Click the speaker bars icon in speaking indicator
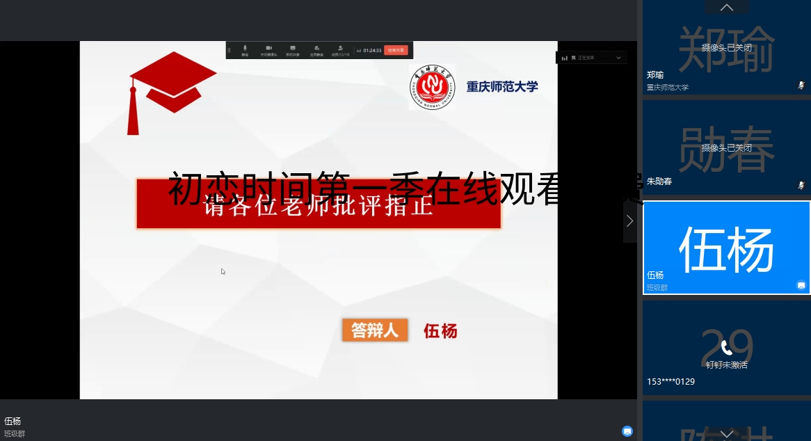 [564, 58]
